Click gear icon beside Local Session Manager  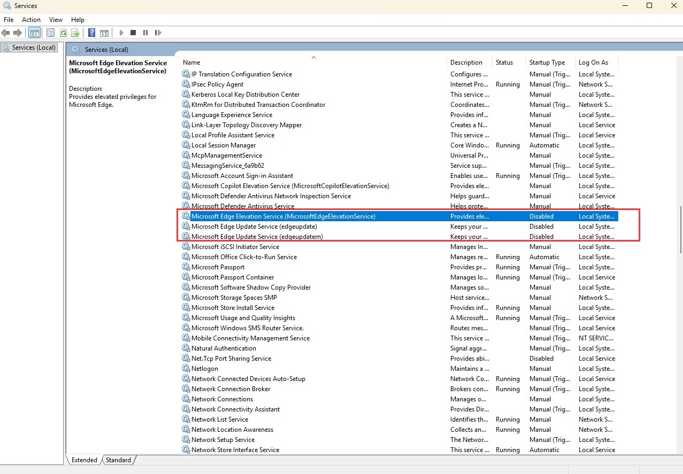[x=186, y=145]
